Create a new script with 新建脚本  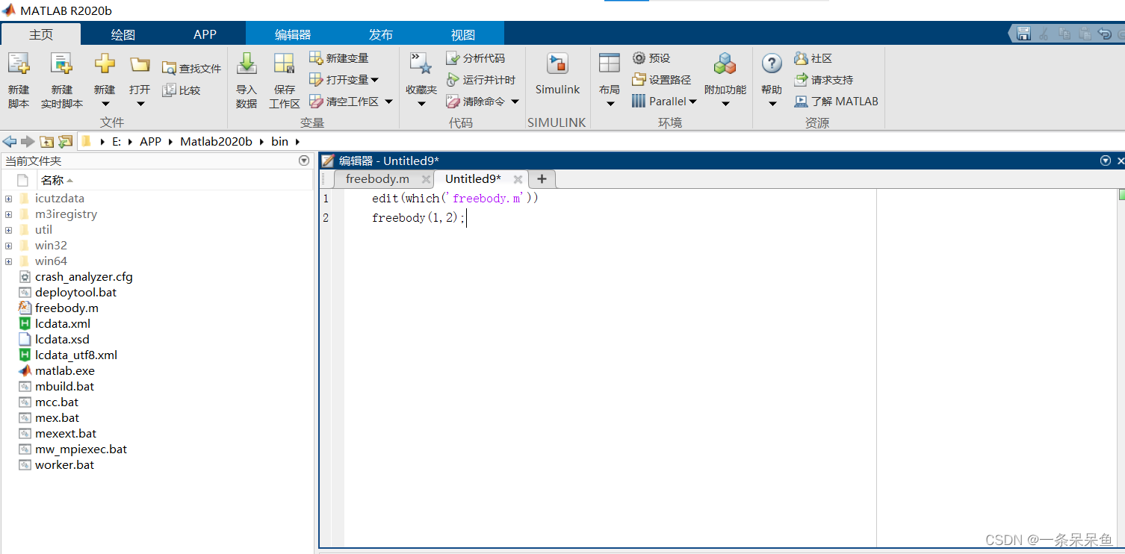[x=19, y=81]
